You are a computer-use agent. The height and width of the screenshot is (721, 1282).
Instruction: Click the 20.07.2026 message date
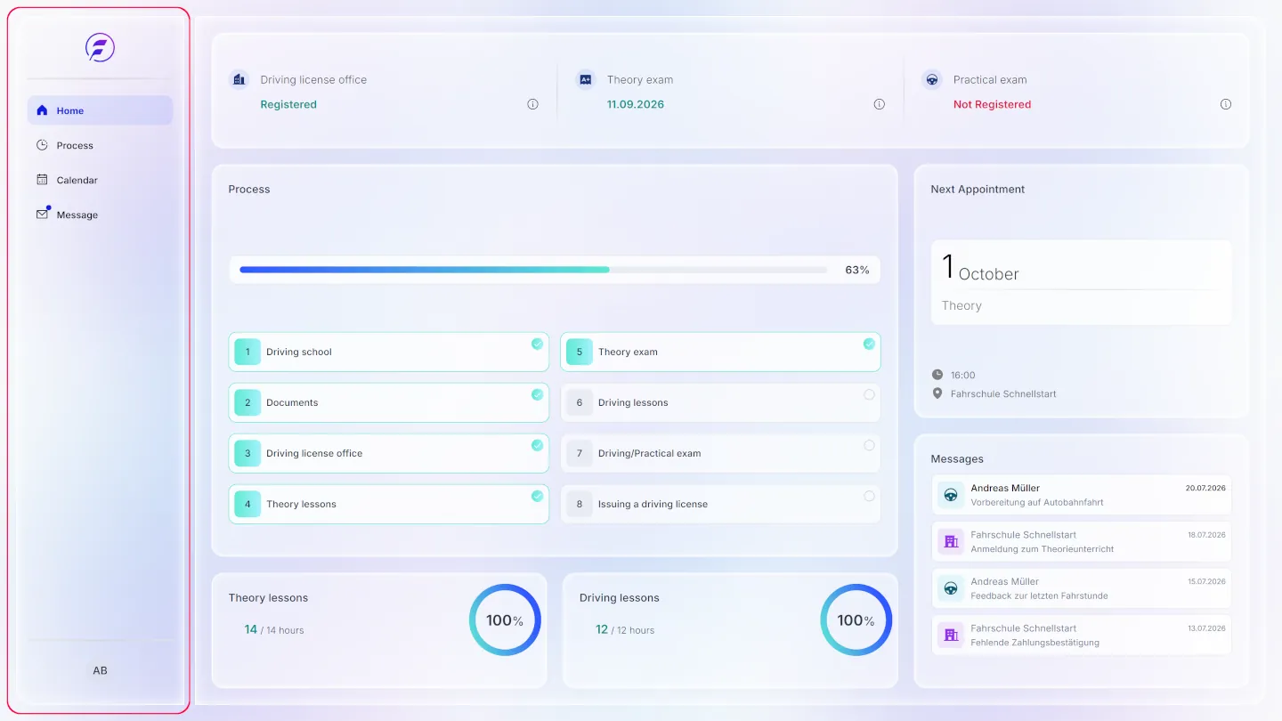pyautogui.click(x=1205, y=488)
